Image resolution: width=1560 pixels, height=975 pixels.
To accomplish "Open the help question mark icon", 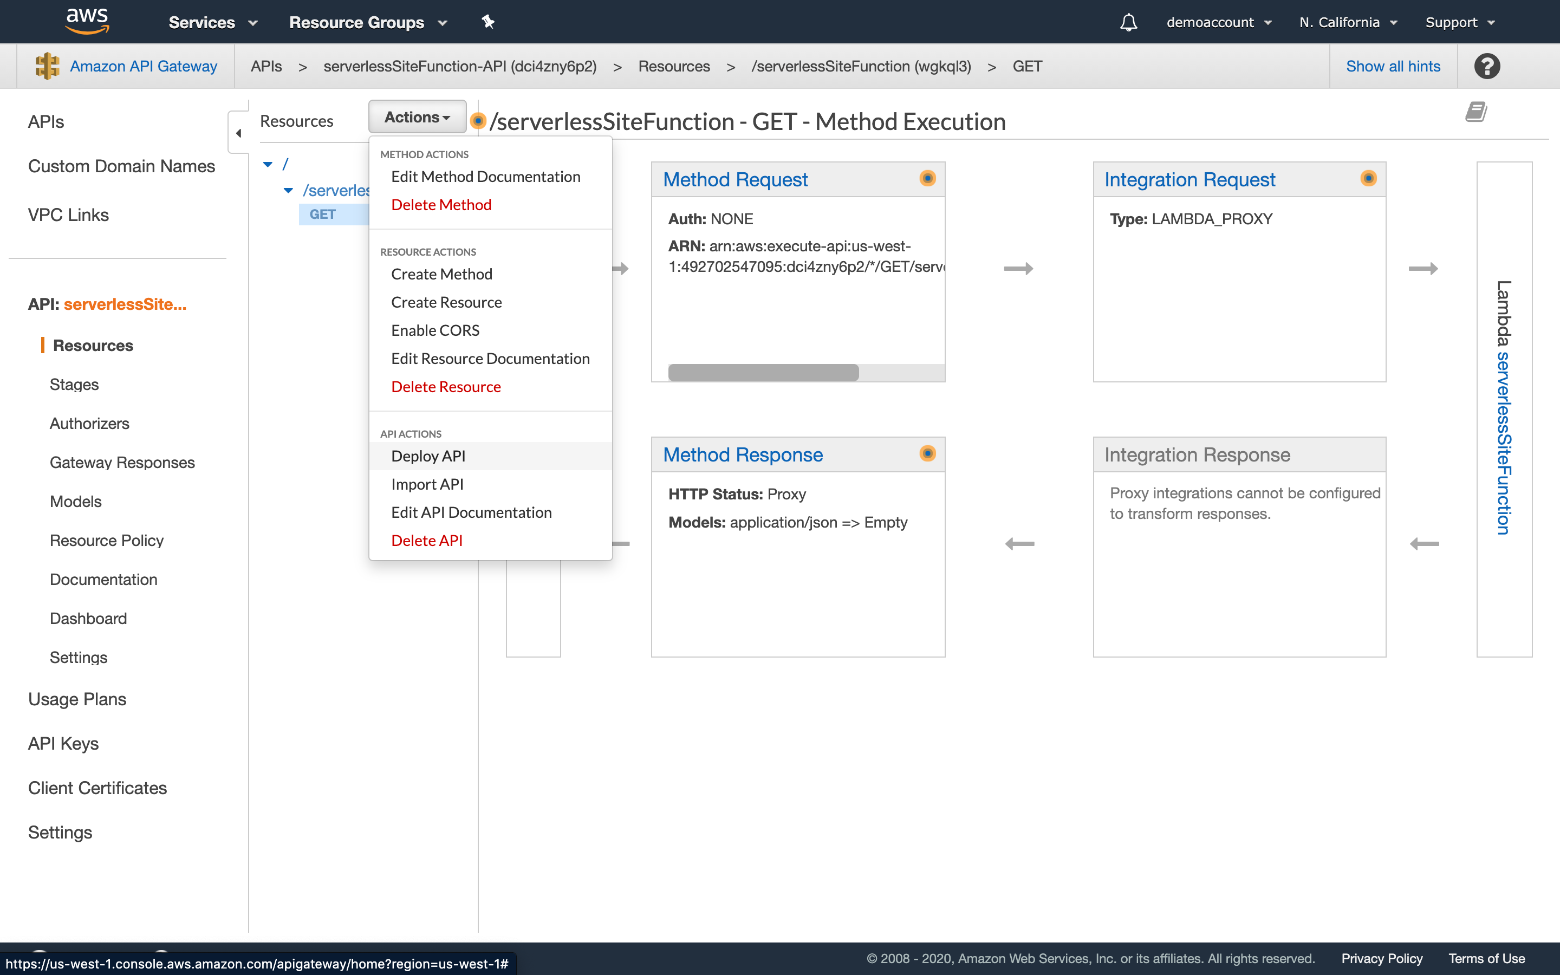I will pyautogui.click(x=1486, y=66).
